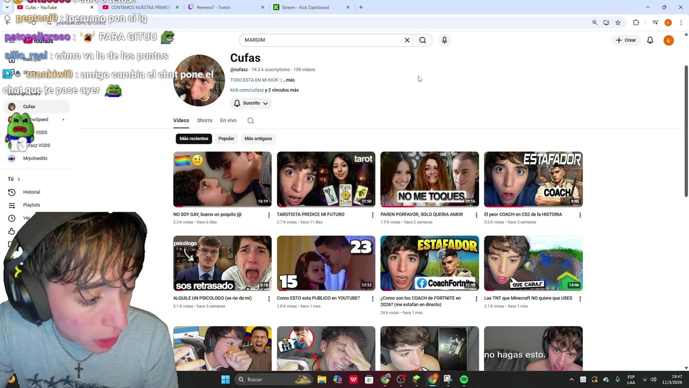
Task: Click the Crear button
Action: click(626, 40)
